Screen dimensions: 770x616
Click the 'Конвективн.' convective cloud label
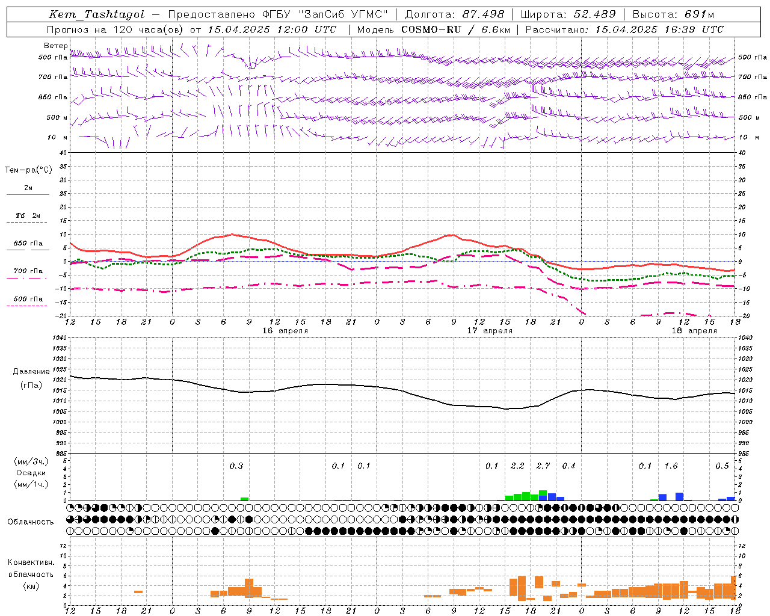[x=31, y=562]
